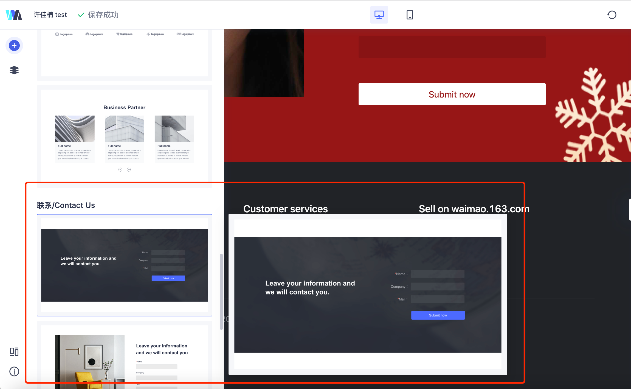Click the info circle icon
Viewport: 631px width, 389px height.
(14, 371)
